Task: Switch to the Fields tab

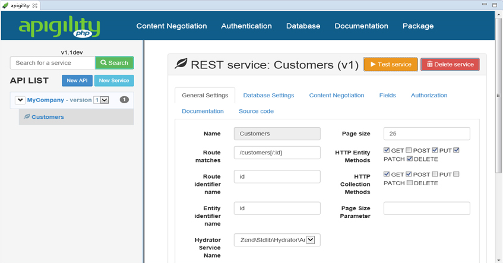Action: click(x=388, y=95)
